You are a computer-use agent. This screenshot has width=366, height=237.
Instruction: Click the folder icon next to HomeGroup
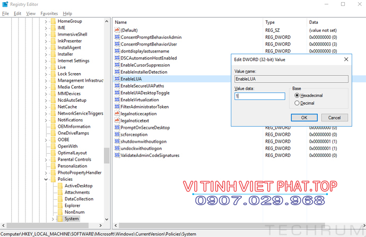pyautogui.click(x=53, y=21)
